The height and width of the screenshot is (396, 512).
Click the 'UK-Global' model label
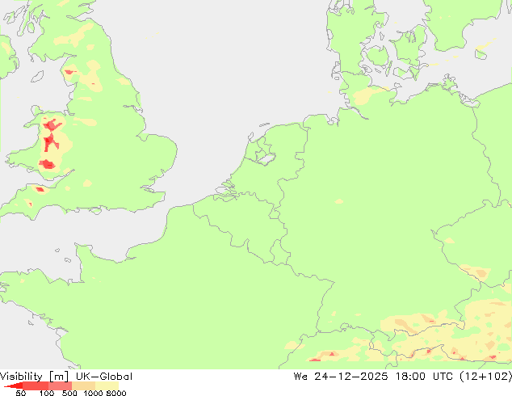pyautogui.click(x=104, y=377)
